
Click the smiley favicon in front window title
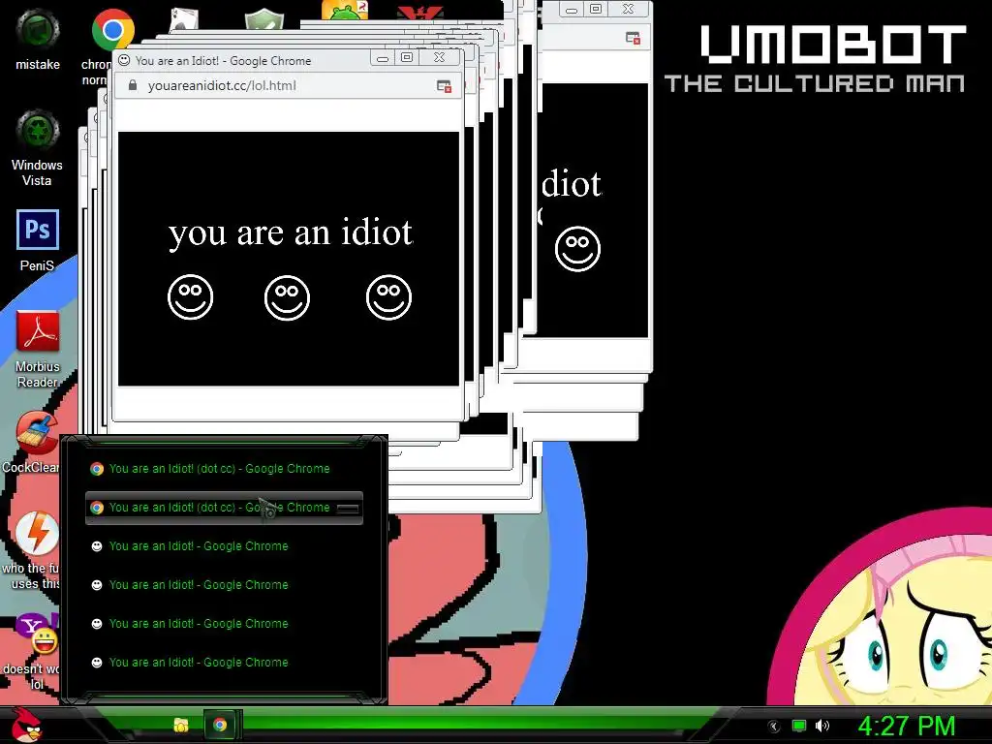point(125,60)
